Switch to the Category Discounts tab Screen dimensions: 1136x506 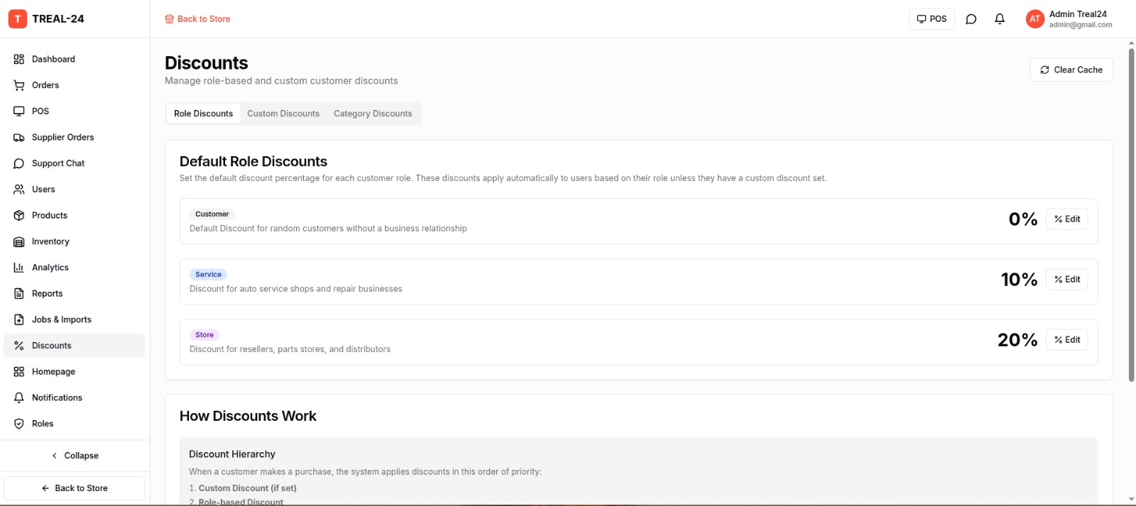373,114
